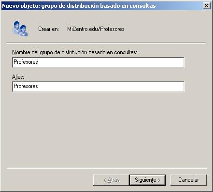213x192 pixels.
Task: Click the blue users group icon
Action: (x=20, y=29)
